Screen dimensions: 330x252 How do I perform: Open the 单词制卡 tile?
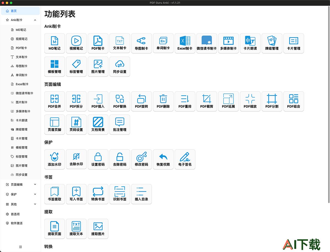pyautogui.click(x=163, y=43)
